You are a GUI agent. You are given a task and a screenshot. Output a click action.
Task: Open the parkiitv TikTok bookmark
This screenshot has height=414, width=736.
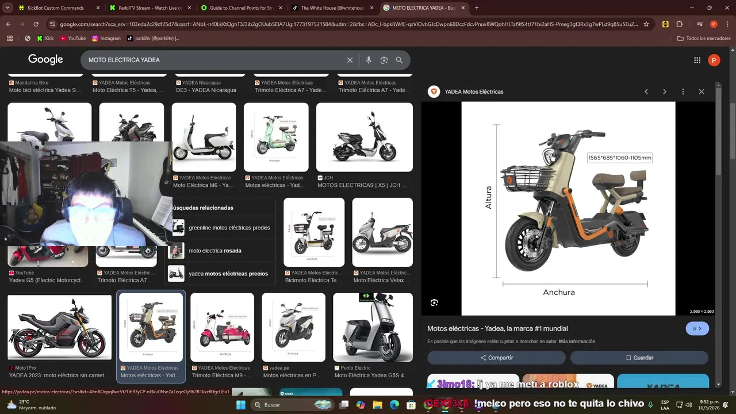tap(152, 39)
